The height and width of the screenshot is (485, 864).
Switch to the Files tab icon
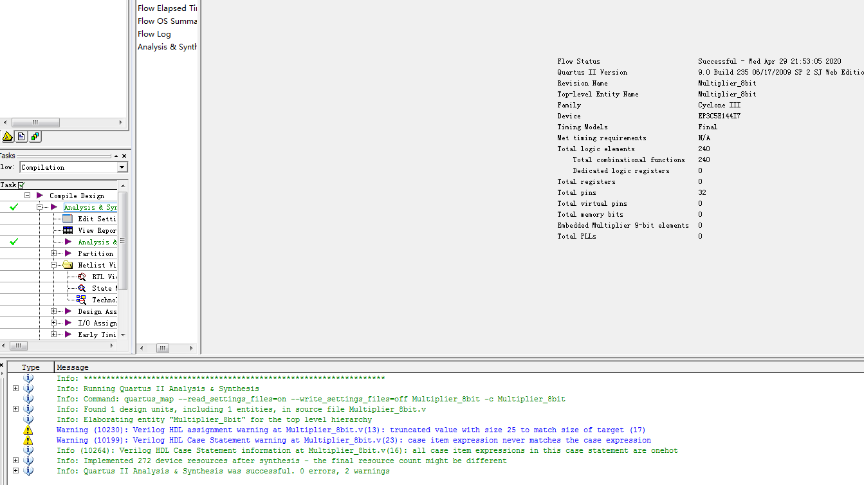21,136
